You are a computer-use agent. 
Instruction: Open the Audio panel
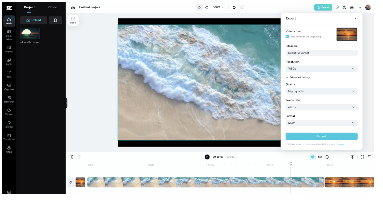click(9, 62)
